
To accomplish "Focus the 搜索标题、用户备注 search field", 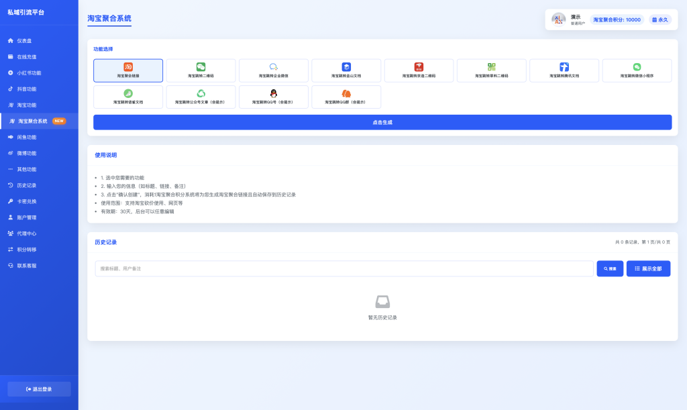I will coord(343,268).
